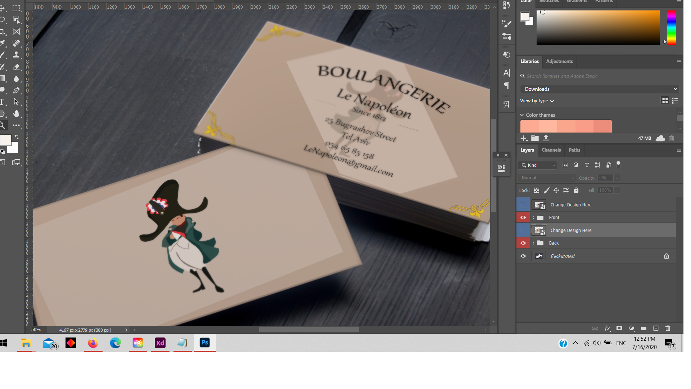
Task: Switch to the Adjustments tab
Action: [559, 62]
